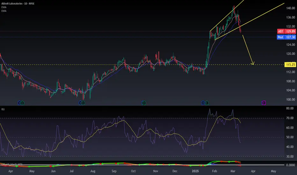The image size is (297, 175).
Task: Click the yellow dashed 115.25 horizontal line
Action: coord(142,65)
